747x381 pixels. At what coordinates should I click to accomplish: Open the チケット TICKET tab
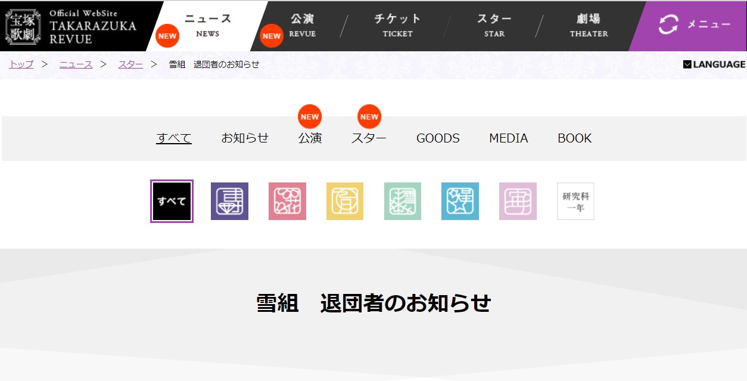397,26
